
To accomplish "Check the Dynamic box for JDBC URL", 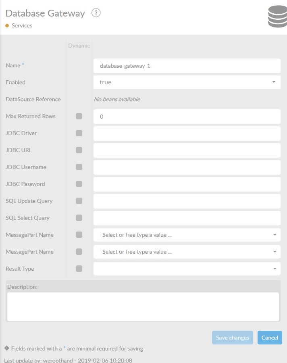I will (x=79, y=150).
